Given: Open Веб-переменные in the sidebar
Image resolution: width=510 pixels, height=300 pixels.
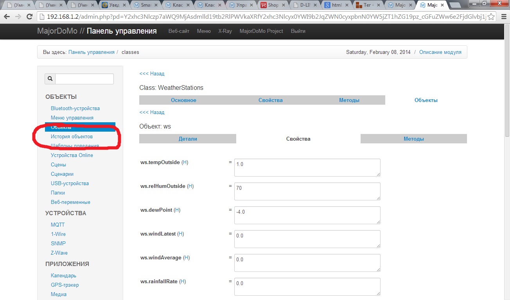Looking at the screenshot, I should pos(70,202).
